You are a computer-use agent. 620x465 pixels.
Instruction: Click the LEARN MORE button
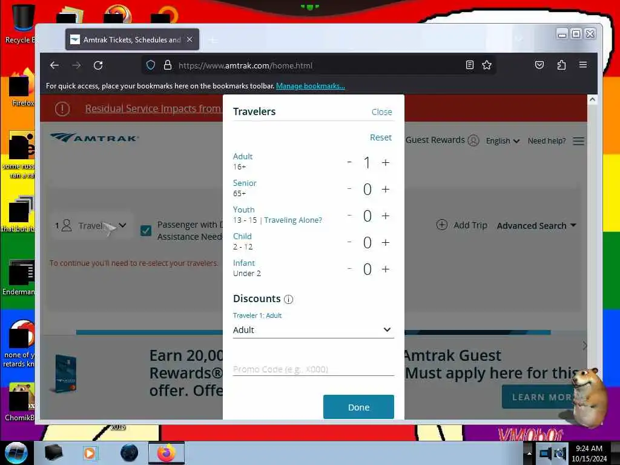542,397
